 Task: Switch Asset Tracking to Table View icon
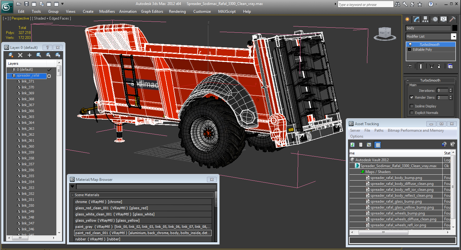[378, 145]
